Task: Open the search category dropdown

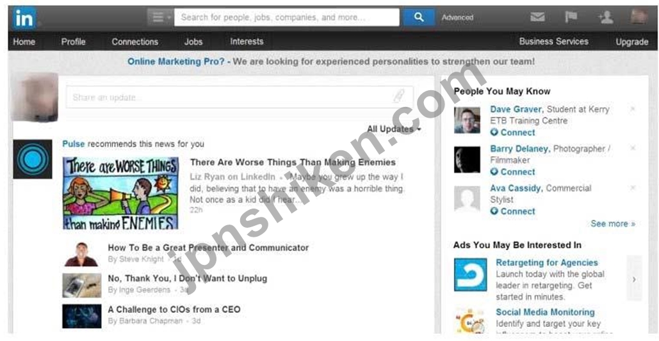Action: coord(160,17)
